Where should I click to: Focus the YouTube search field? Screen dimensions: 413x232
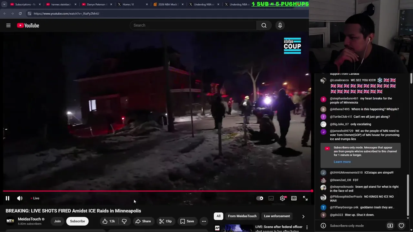(x=193, y=25)
